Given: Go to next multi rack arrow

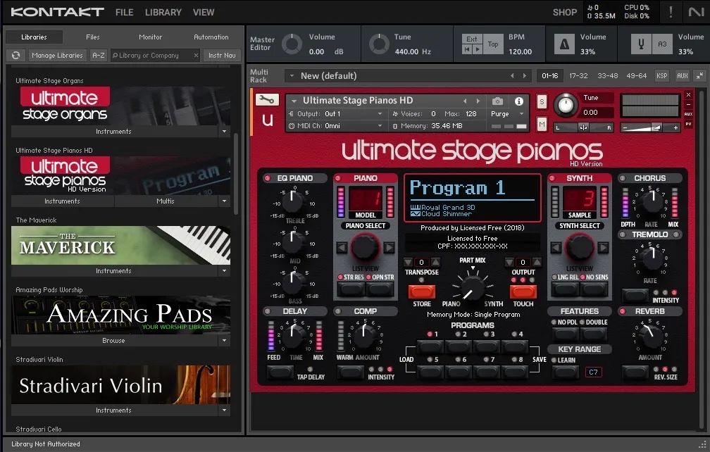Looking at the screenshot, I should [x=525, y=75].
